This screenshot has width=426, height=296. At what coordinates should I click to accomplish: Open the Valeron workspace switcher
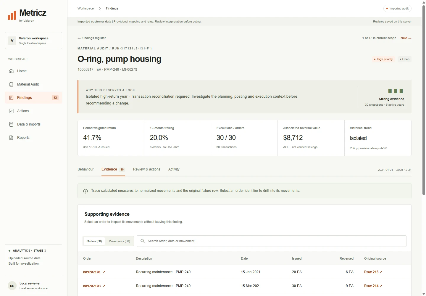coord(33,41)
